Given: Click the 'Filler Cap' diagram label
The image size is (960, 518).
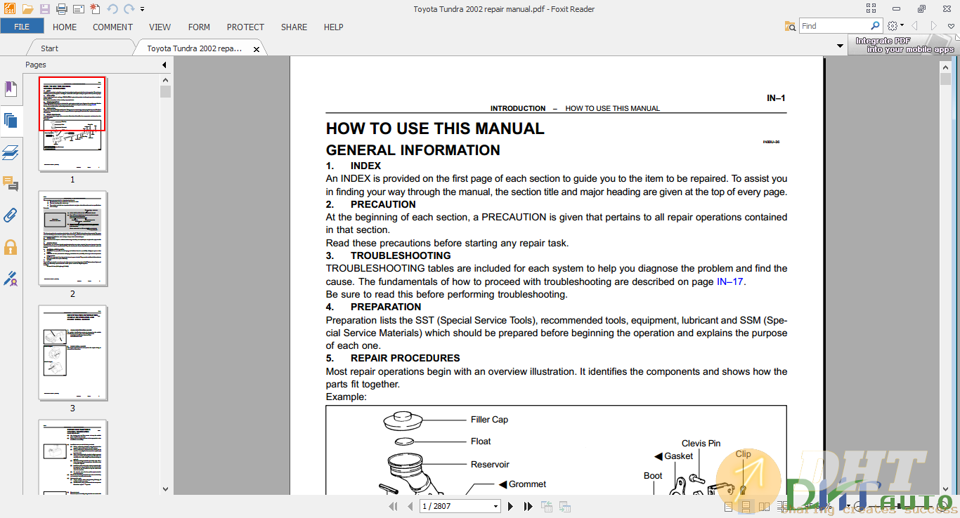Looking at the screenshot, I should (x=489, y=420).
